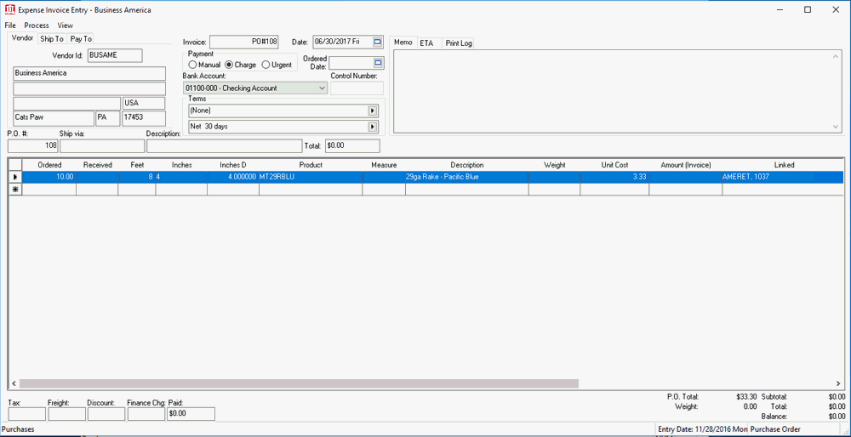Click the new row asterisk marker
This screenshot has width=851, height=437.
pyautogui.click(x=14, y=189)
